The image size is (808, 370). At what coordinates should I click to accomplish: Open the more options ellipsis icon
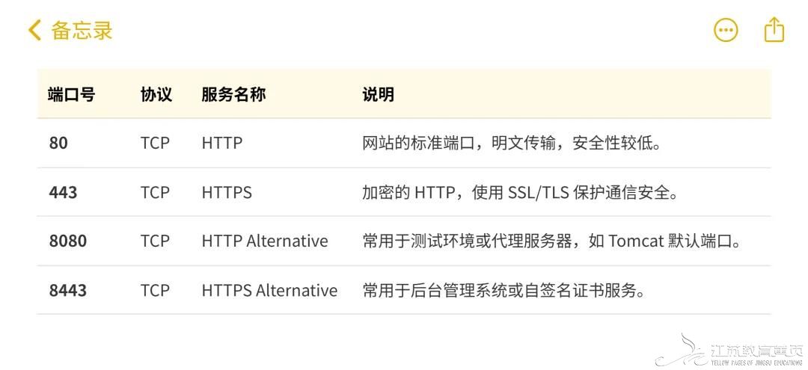[726, 31]
